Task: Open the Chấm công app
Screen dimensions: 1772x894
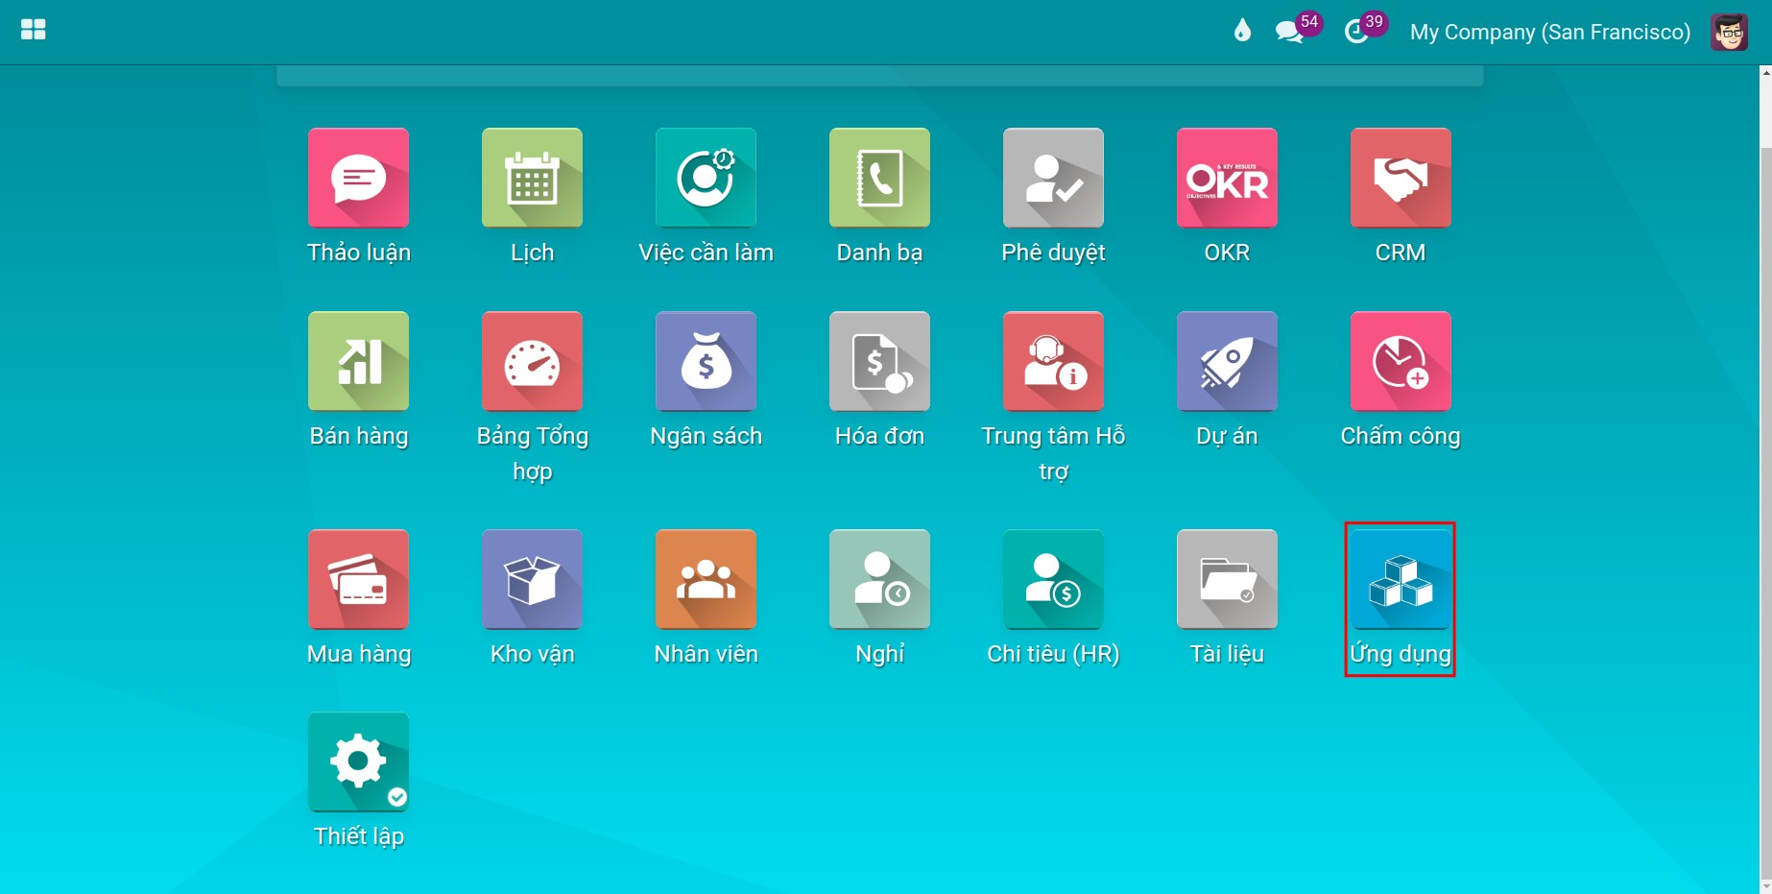Action: [1401, 362]
